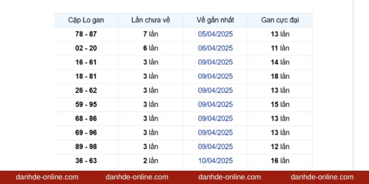
Task: Open the 09/04/2025 link in row 69 - 96
Action: pos(215,133)
